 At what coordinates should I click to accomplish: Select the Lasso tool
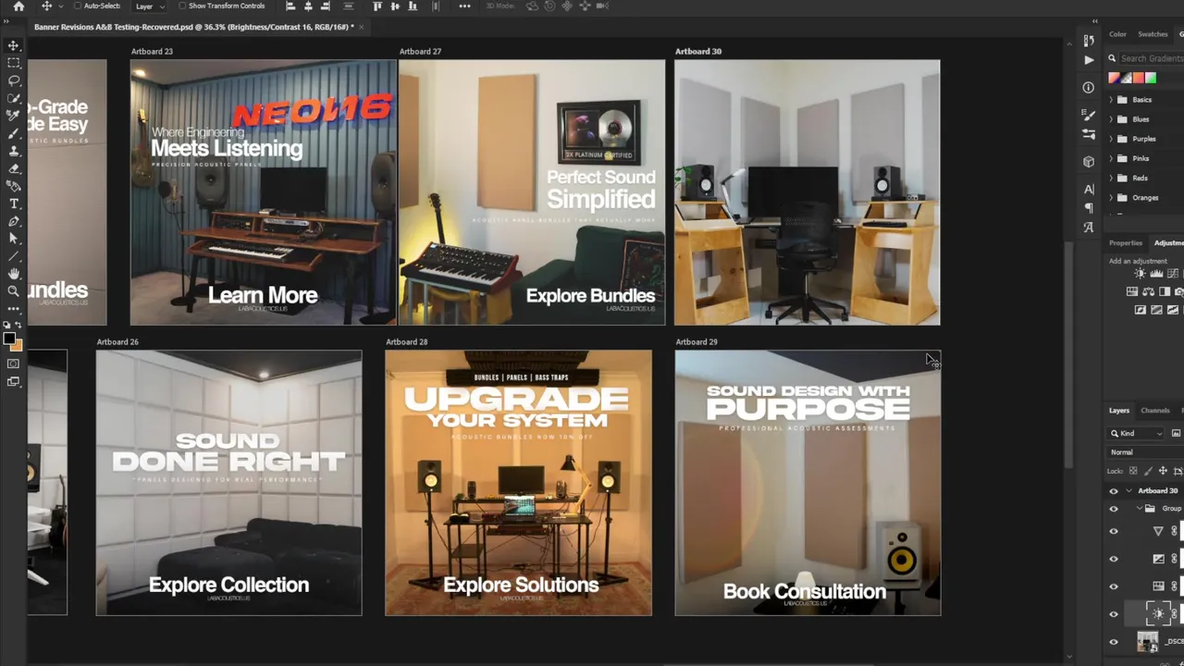click(x=14, y=80)
